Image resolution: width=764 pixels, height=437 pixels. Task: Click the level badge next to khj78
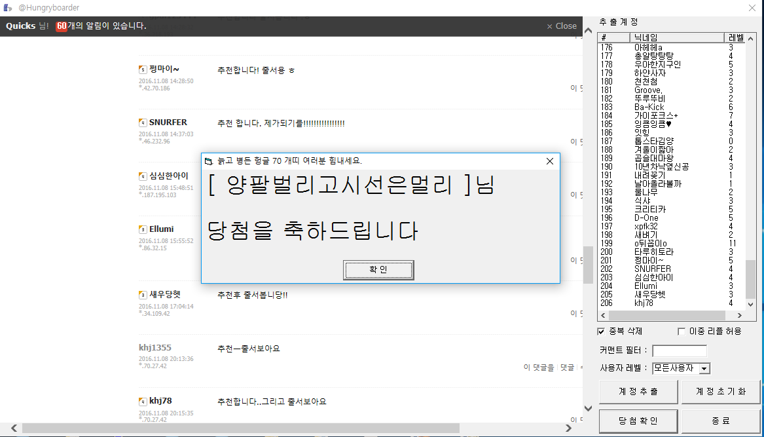[143, 402]
